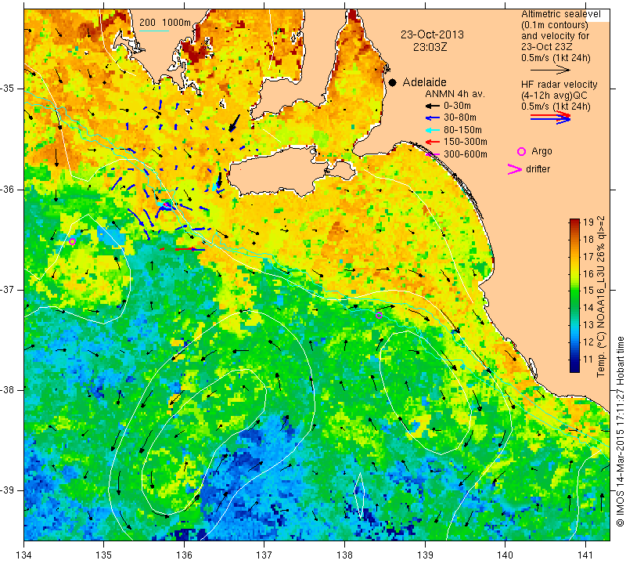Click the '0-30m' legend text
This screenshot has height=564, width=626.
click(457, 106)
